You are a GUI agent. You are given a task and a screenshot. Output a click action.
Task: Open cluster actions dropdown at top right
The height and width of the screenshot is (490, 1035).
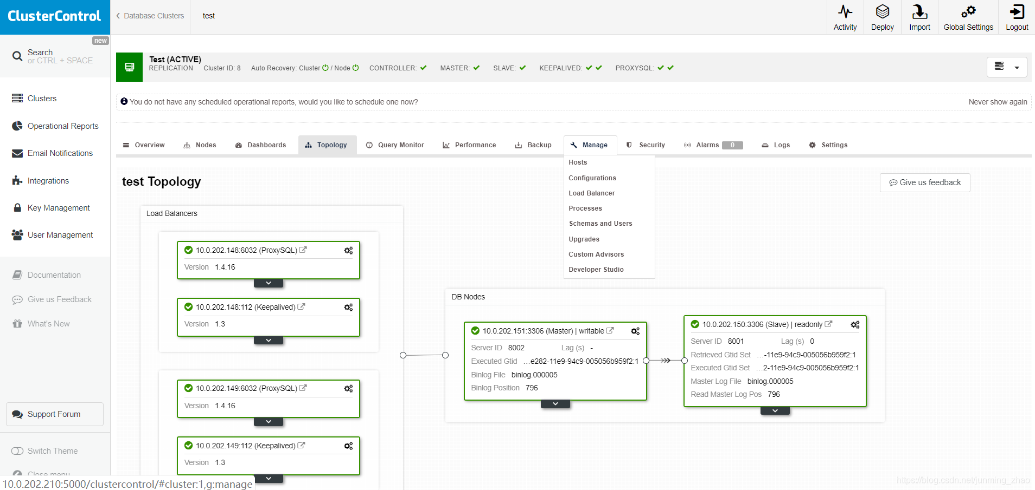coord(1007,67)
